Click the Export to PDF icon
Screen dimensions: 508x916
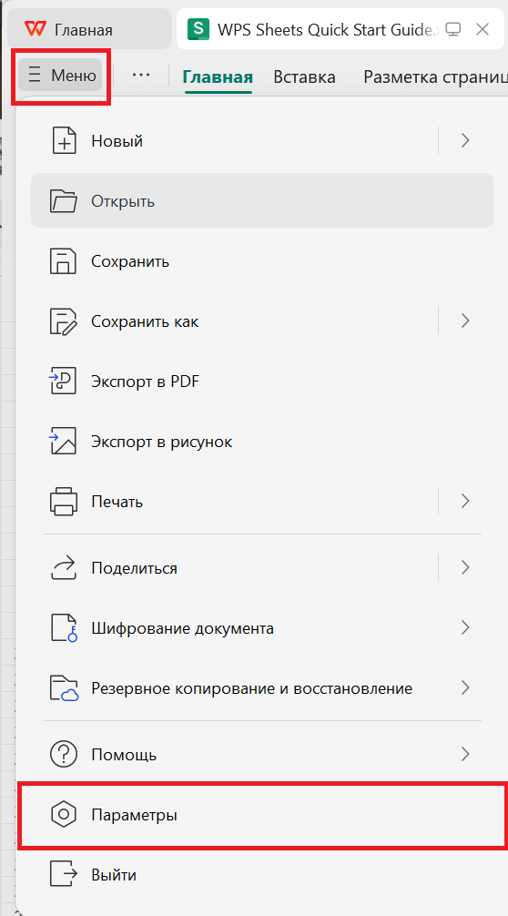(x=64, y=382)
